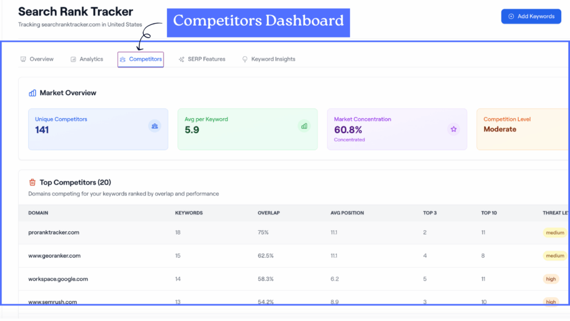Image resolution: width=570 pixels, height=321 pixels.
Task: Click the Avg per Keyword chart icon
Action: pyautogui.click(x=304, y=127)
